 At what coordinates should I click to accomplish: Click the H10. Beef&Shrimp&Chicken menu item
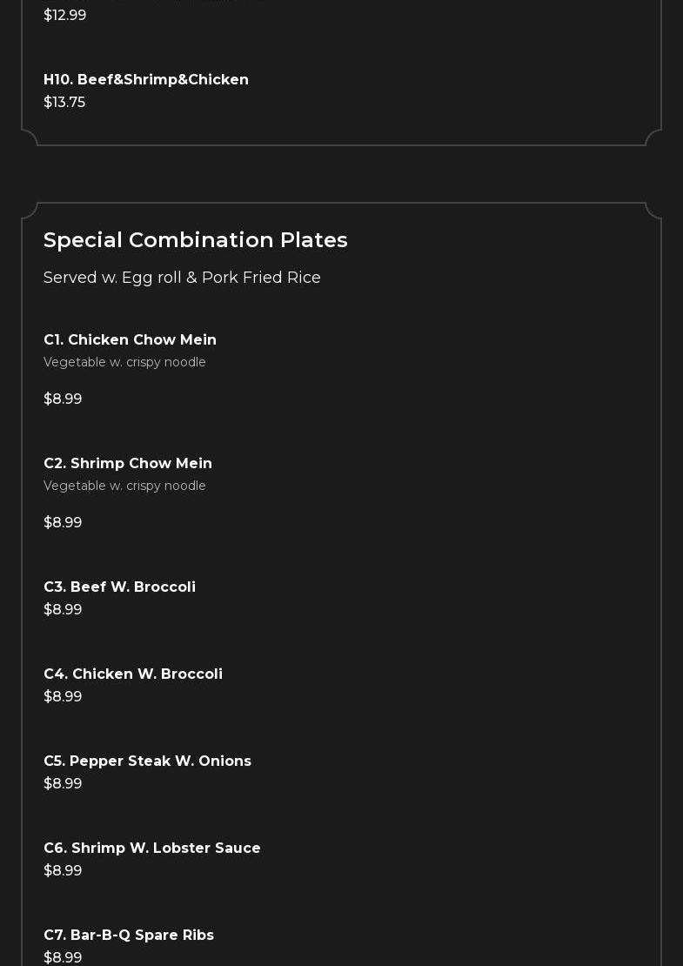tap(146, 79)
